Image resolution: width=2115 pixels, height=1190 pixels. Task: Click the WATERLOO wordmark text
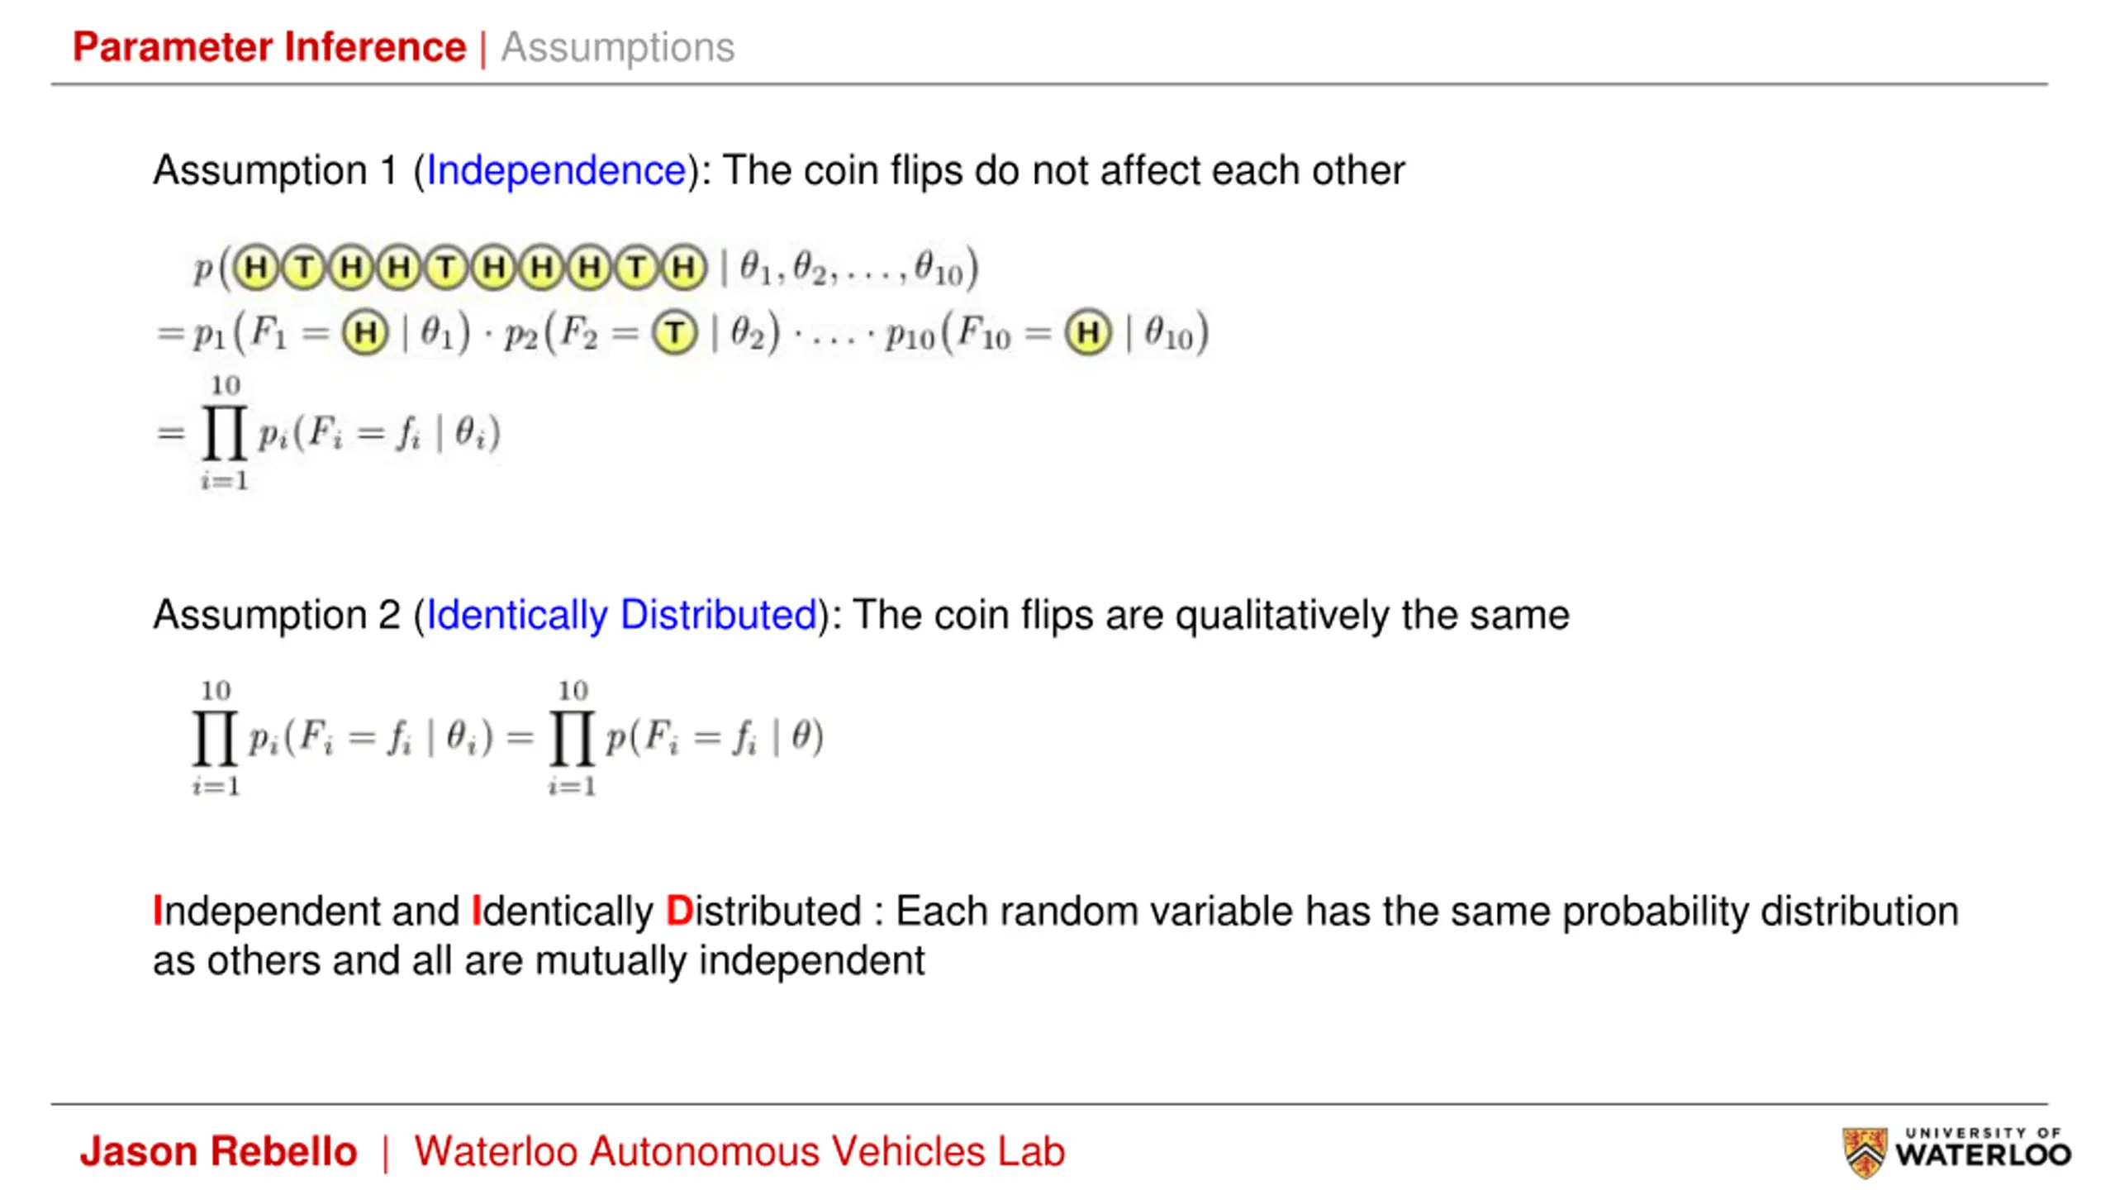[1983, 1155]
